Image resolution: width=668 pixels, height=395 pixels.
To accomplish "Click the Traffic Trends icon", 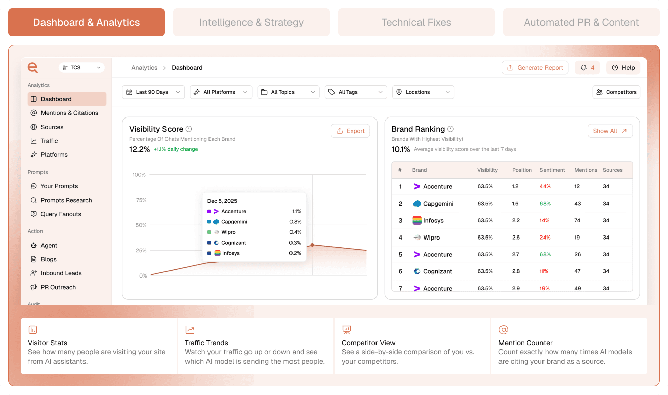I will point(190,330).
